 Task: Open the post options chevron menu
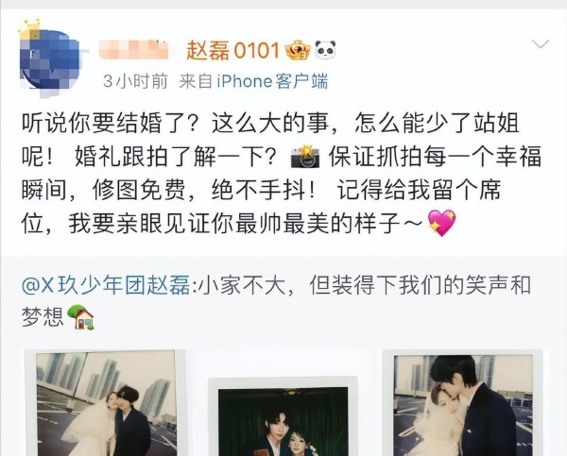click(541, 44)
